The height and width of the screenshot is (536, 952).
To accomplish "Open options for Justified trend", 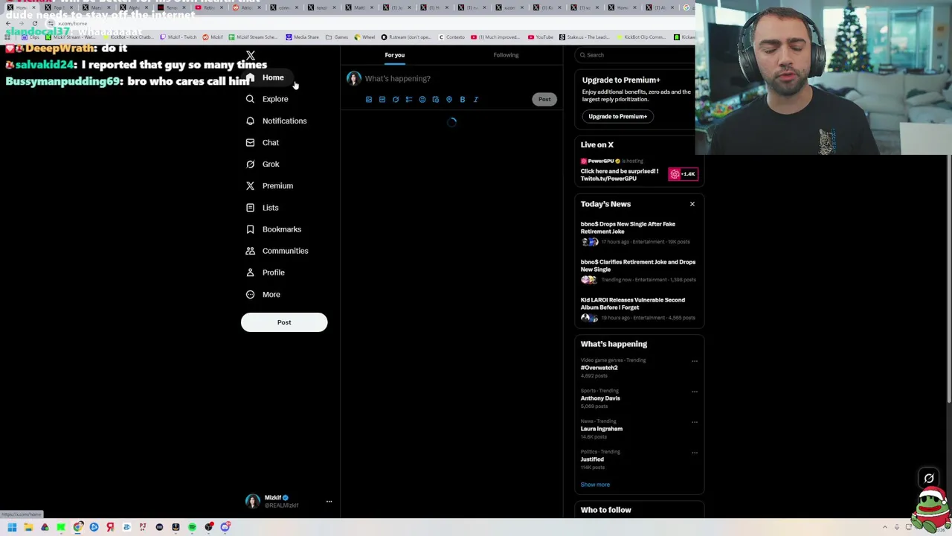I will pos(695,453).
